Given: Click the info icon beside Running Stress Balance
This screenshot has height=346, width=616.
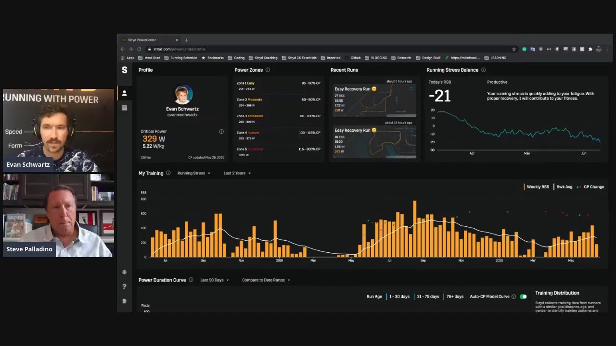Looking at the screenshot, I should tap(484, 70).
